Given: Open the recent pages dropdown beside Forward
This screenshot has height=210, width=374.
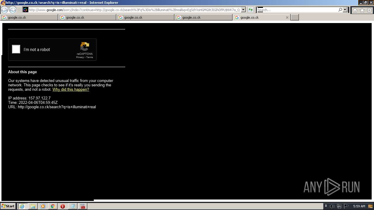Looking at the screenshot, I should (x=19, y=10).
